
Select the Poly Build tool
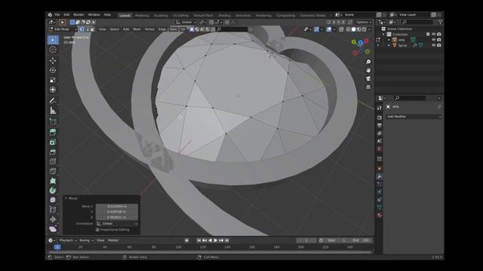(x=53, y=181)
